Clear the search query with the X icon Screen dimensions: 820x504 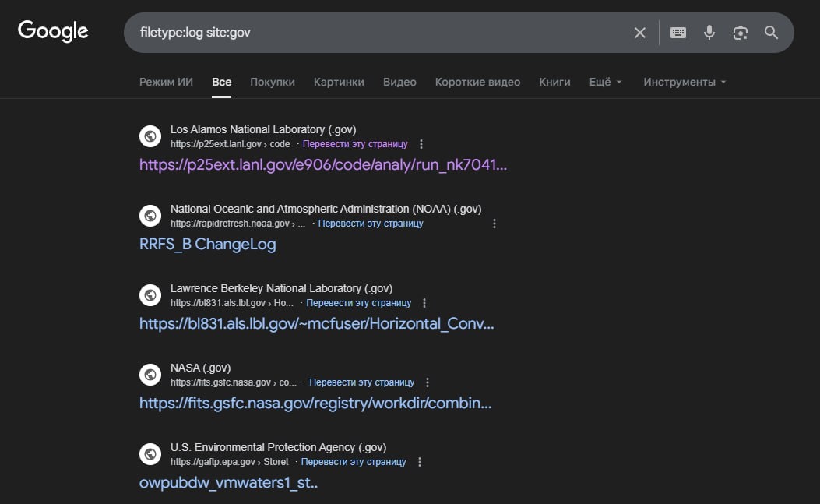(x=639, y=33)
